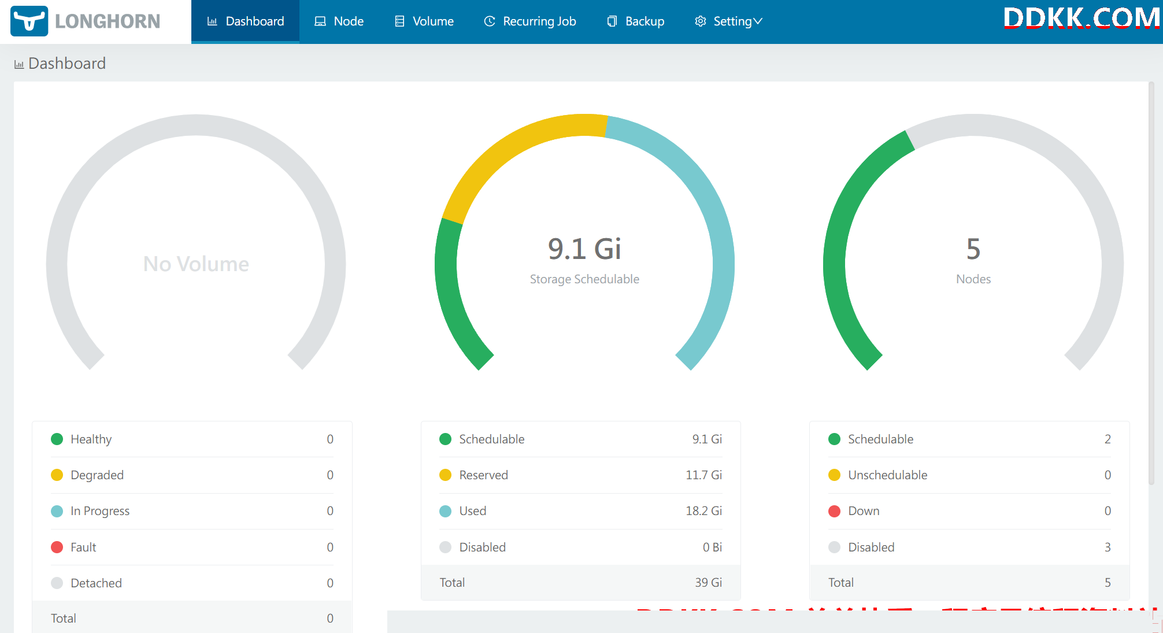Viewport: 1163px width, 633px height.
Task: Click the No Volume center text
Action: [x=196, y=264]
